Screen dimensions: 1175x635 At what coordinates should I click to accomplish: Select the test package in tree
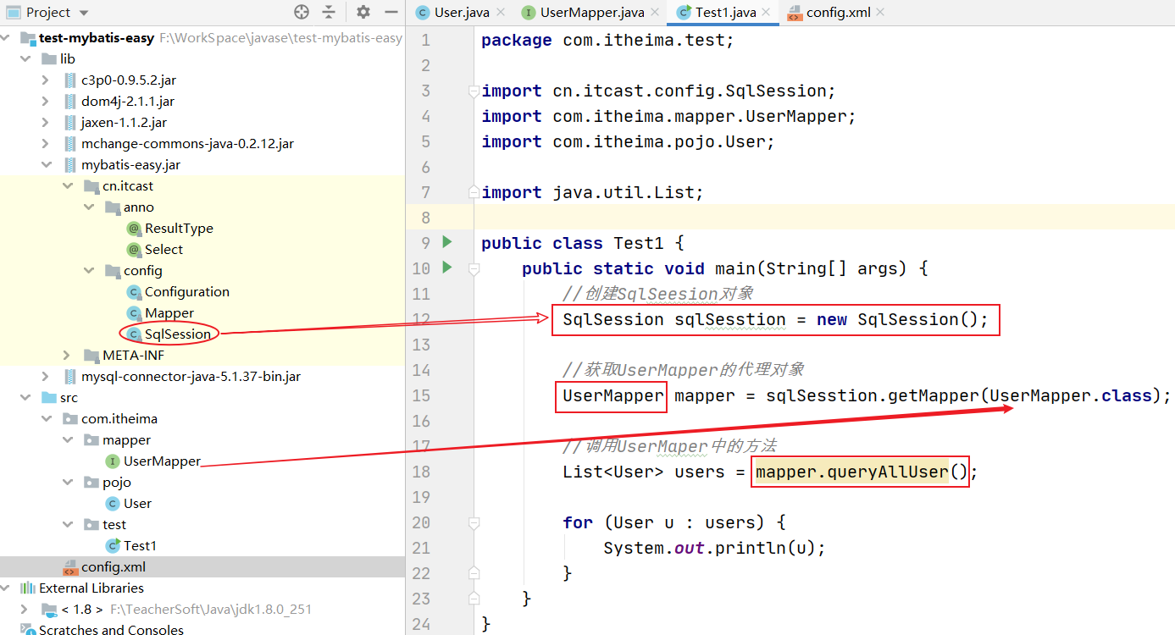114,525
